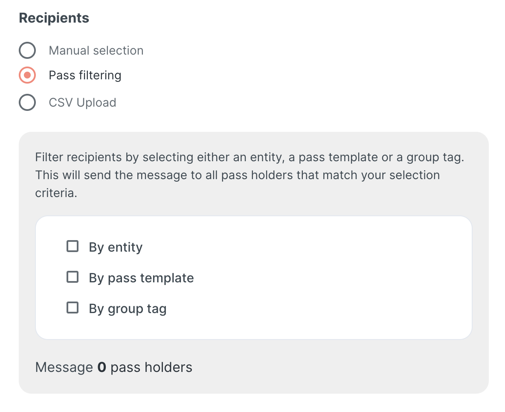This screenshot has width=505, height=412.
Task: Click the CSV Upload label text
Action: coord(82,103)
